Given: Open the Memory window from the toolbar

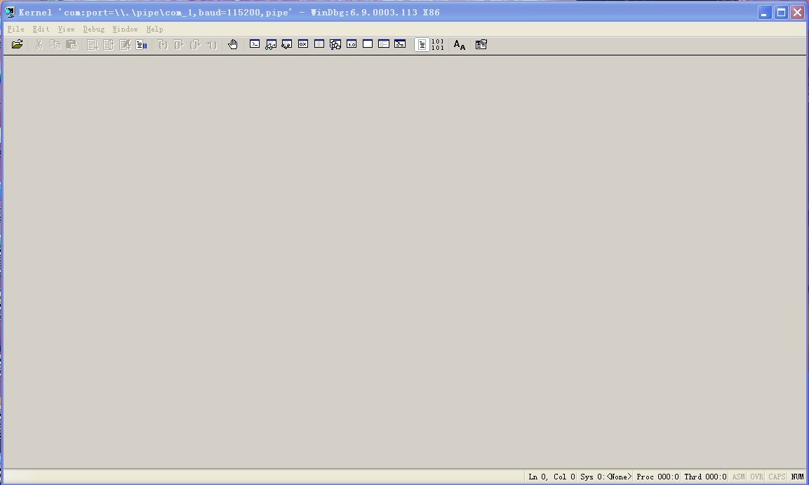Looking at the screenshot, I should [x=319, y=44].
